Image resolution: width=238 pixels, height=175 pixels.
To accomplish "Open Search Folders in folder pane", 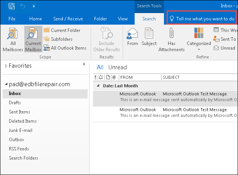I will click(24, 158).
